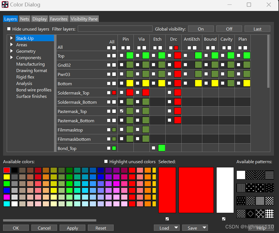Screen dimensions: 279x233
Task: Click the Bottom layer Etch yellow color box
Action: (x=162, y=83)
